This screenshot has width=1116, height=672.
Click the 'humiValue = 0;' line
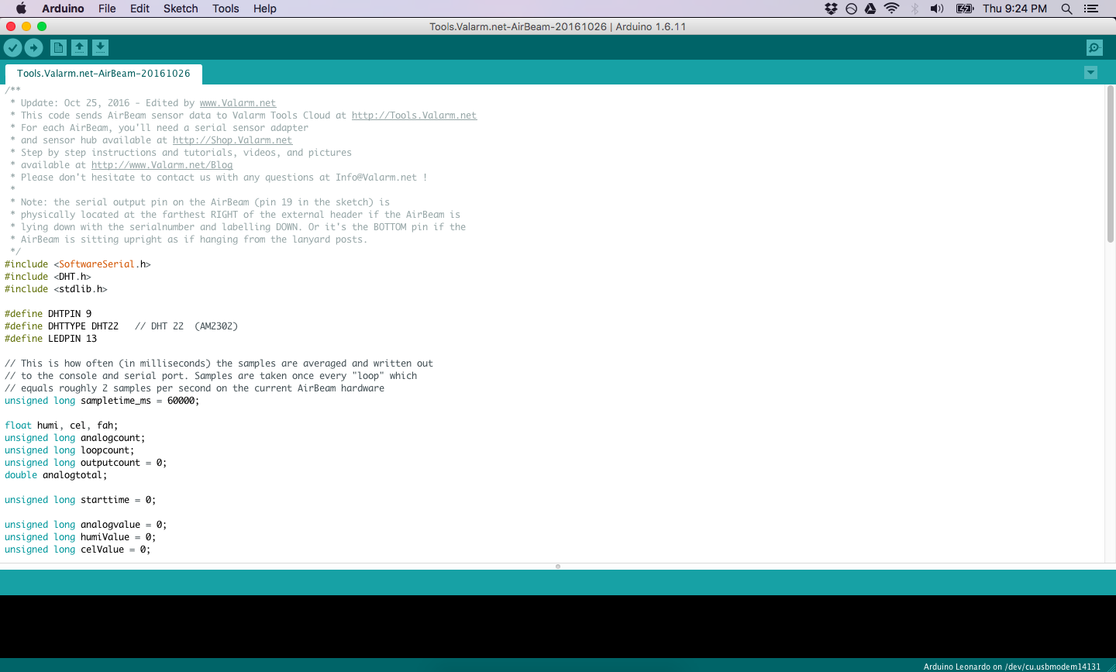click(80, 537)
